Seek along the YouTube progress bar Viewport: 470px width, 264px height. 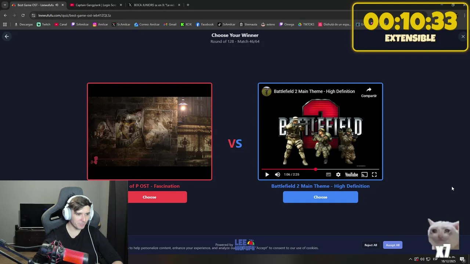(320, 169)
